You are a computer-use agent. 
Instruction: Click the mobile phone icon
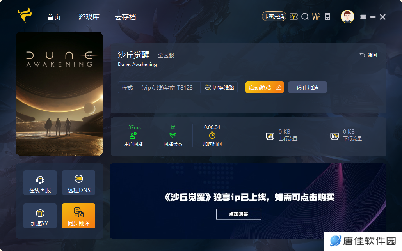[327, 17]
